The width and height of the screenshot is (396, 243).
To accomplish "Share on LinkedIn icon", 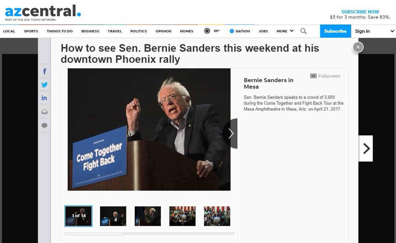I will point(44,98).
